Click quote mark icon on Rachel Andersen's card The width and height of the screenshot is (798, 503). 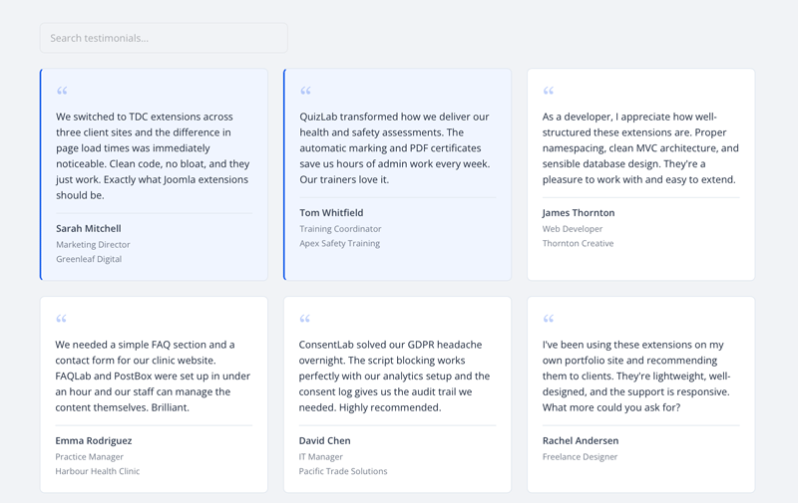[x=549, y=320]
